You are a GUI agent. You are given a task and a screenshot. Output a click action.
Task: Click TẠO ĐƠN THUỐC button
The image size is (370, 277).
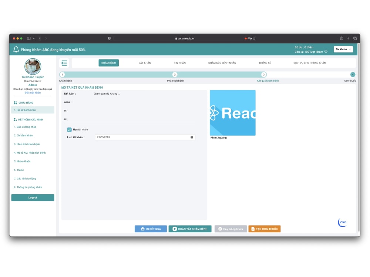(265, 229)
